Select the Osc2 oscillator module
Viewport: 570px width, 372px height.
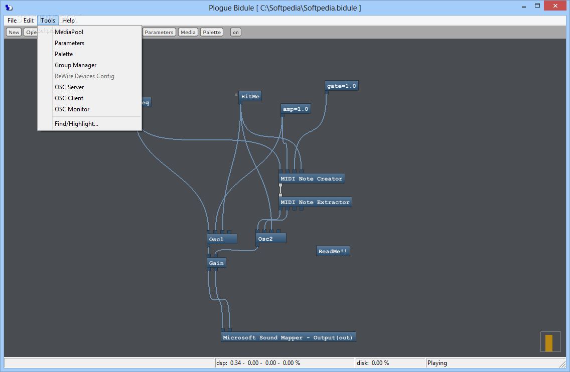click(271, 238)
